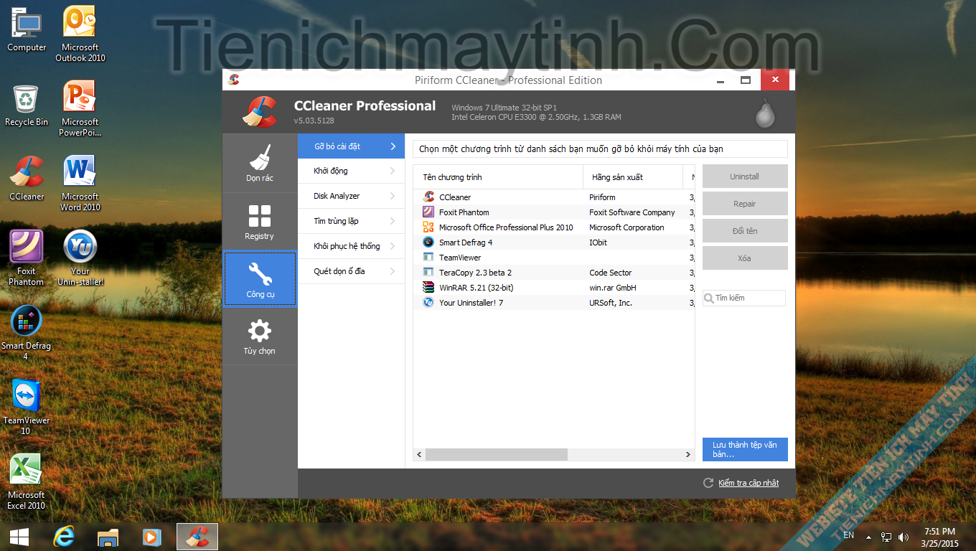This screenshot has height=551, width=976.
Task: Expand Khôi phục hệ thống chevron
Action: pos(393,246)
